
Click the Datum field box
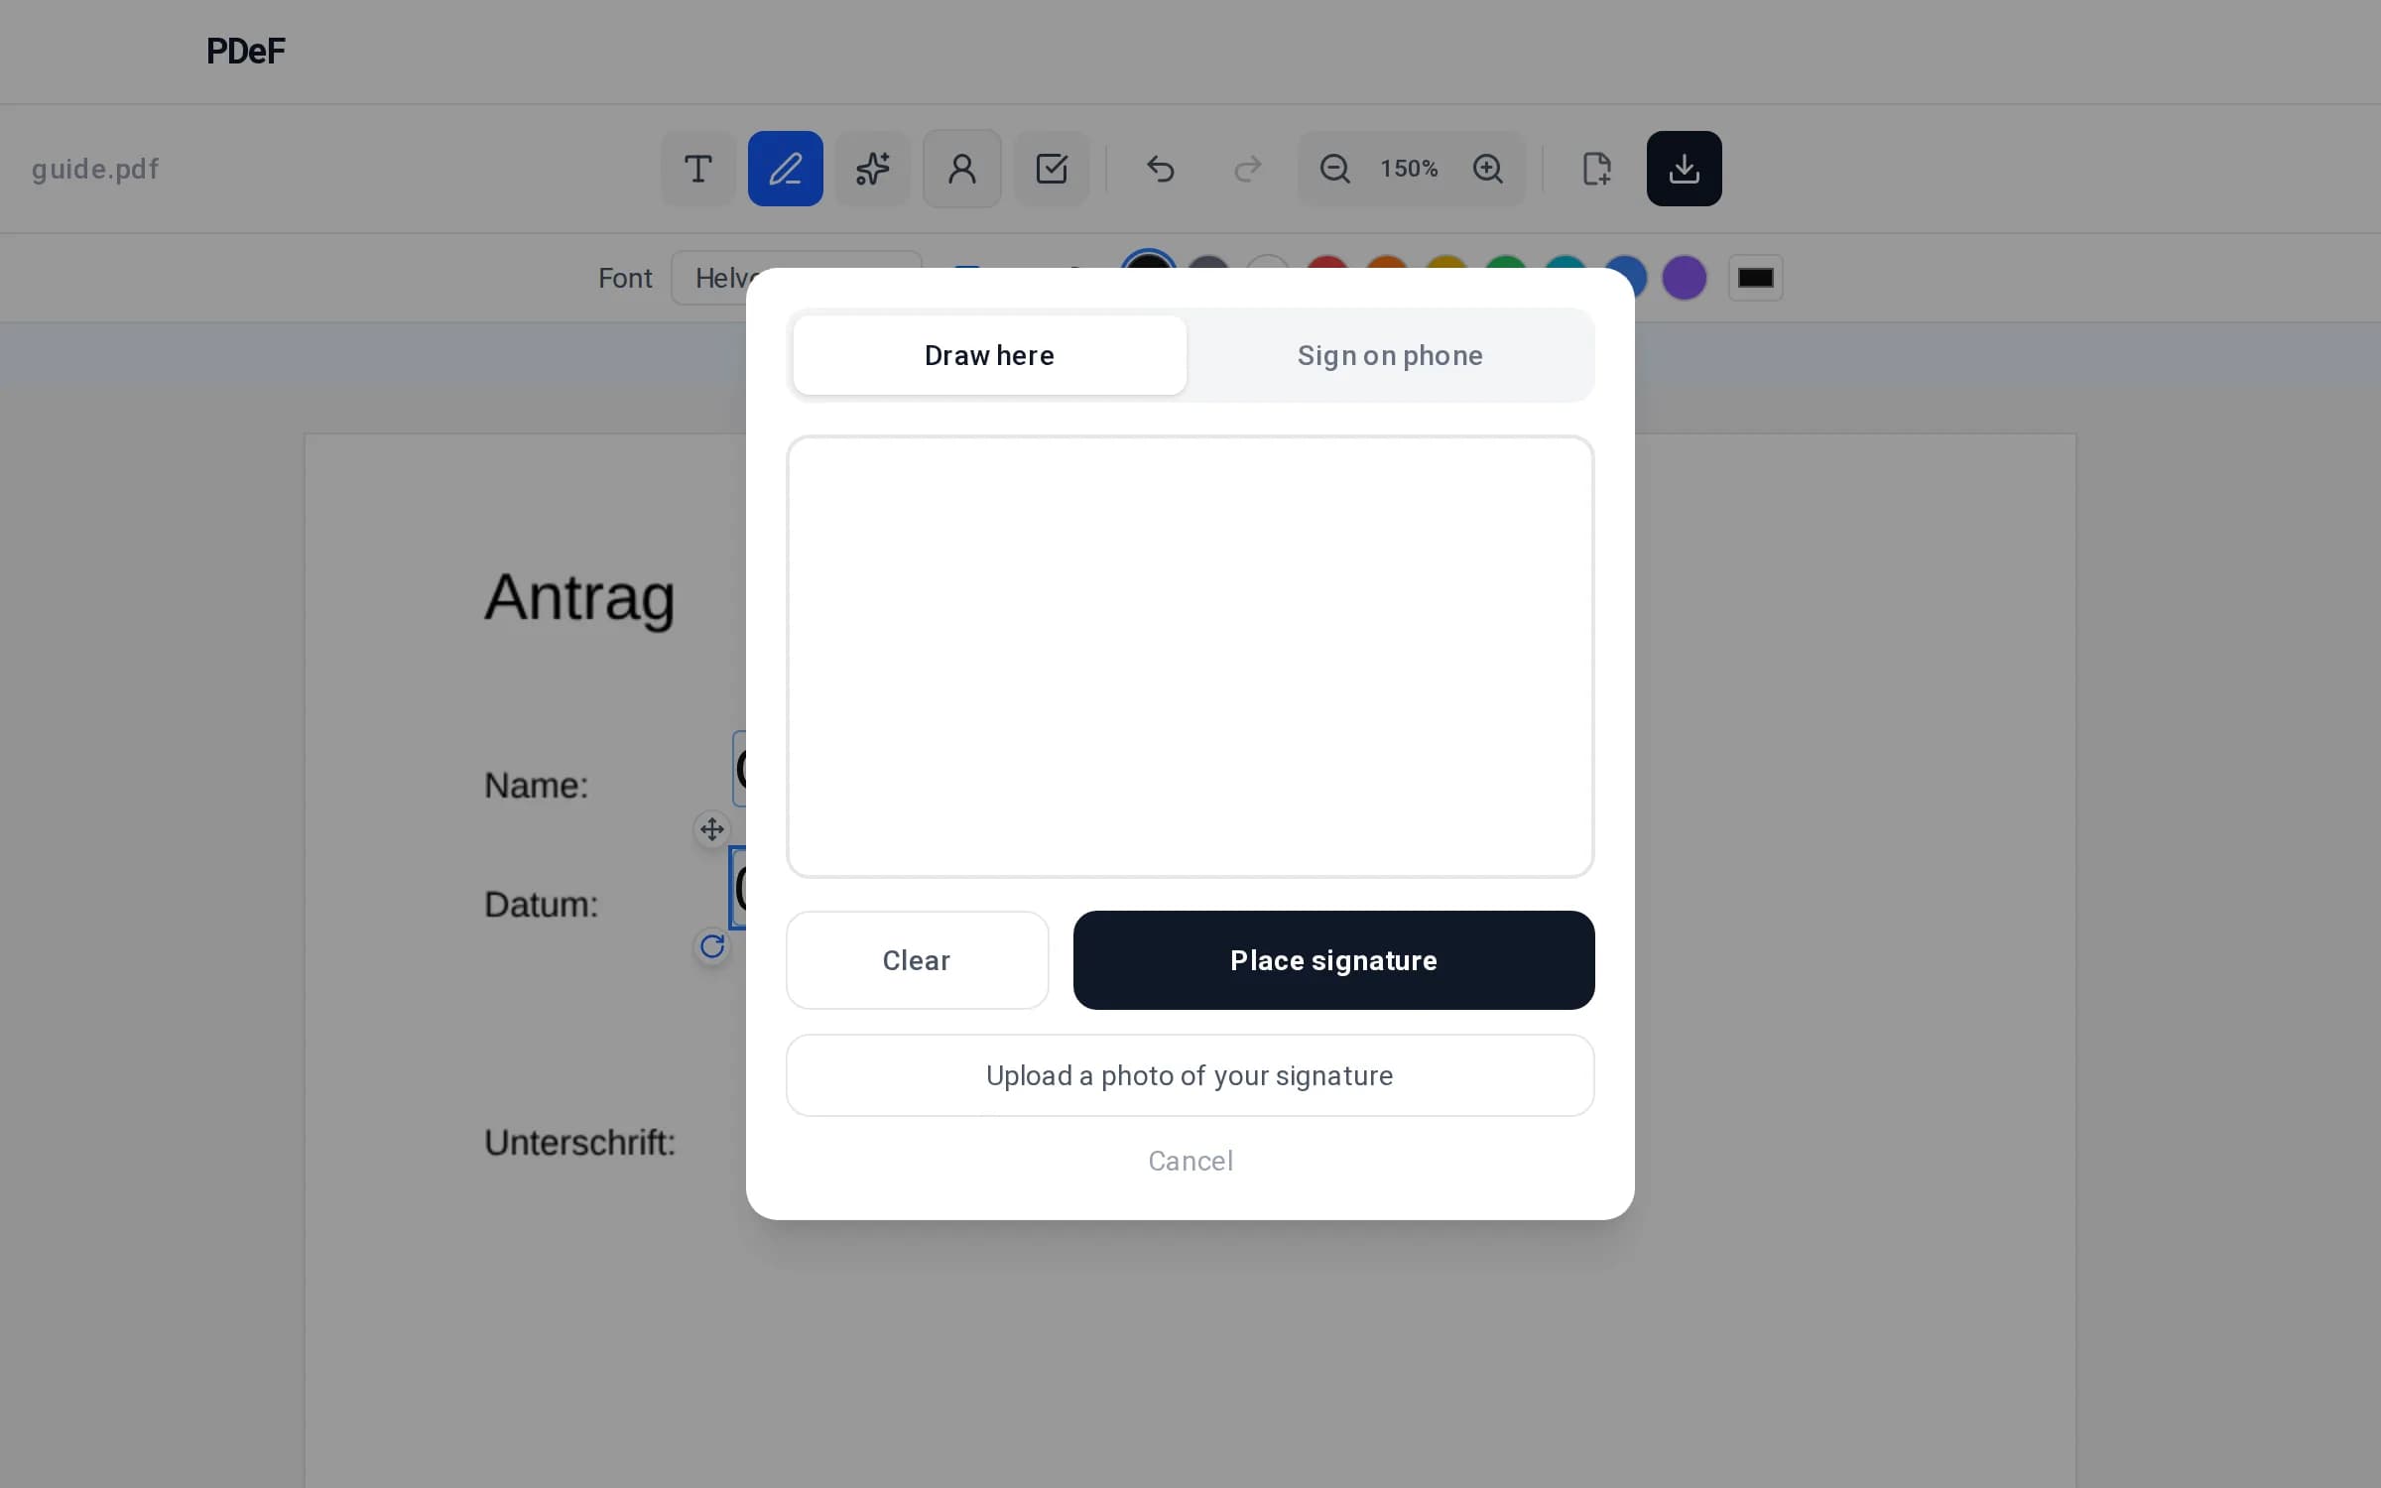738,888
